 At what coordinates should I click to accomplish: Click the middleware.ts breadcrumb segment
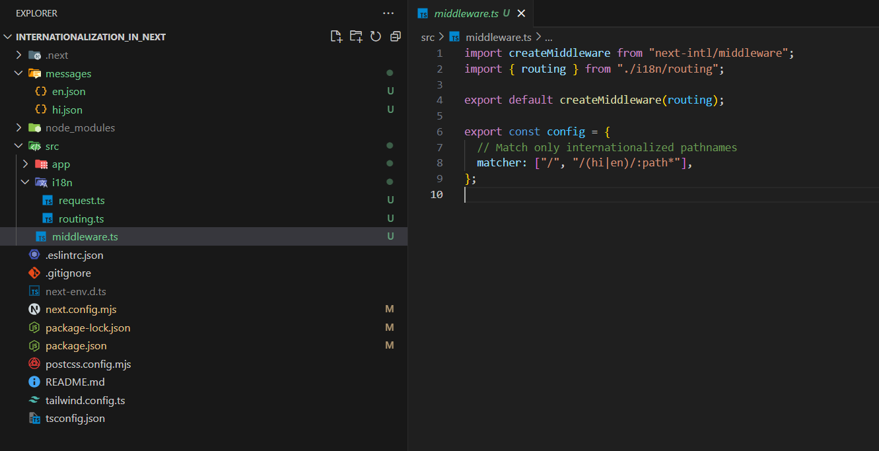(499, 38)
